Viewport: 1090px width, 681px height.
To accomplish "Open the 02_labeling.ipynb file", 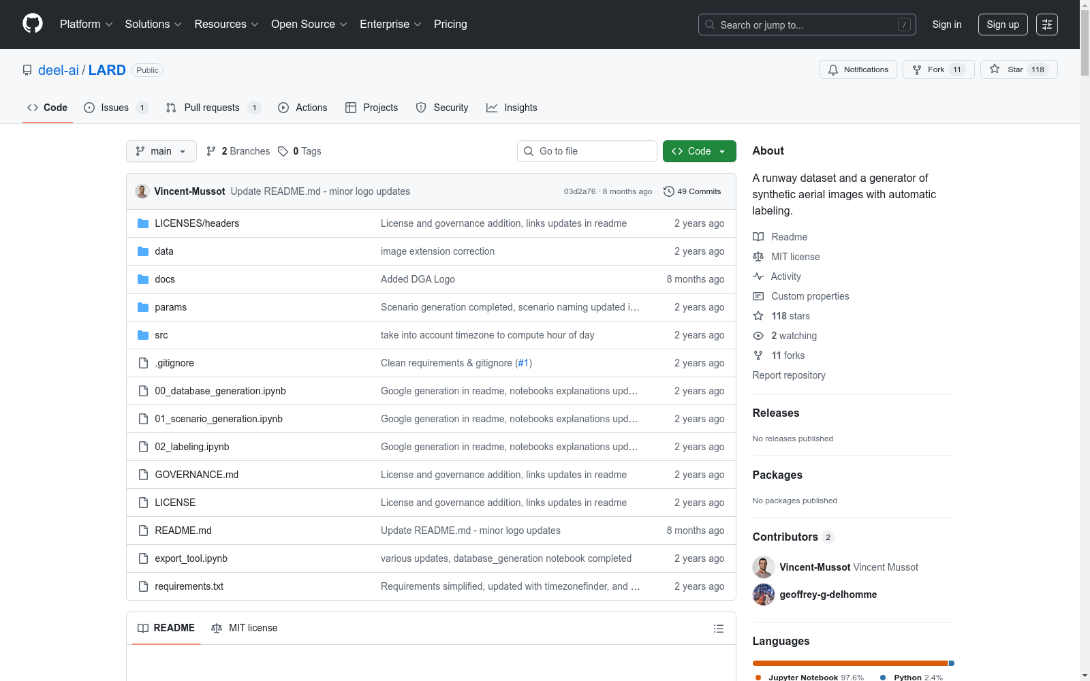I will (192, 447).
